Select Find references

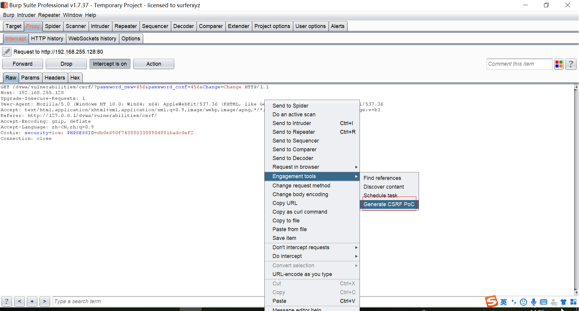[389, 178]
